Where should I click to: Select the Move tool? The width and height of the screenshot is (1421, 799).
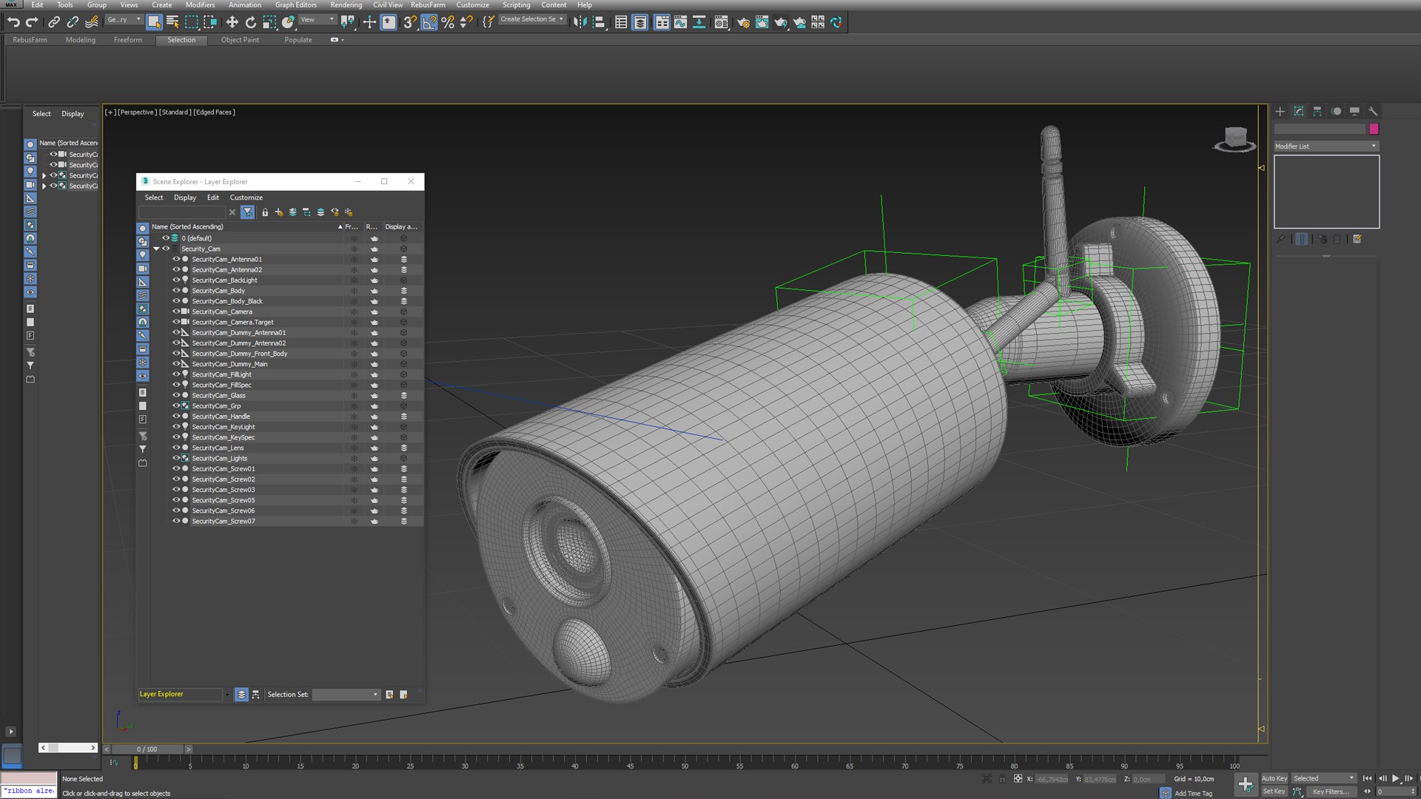click(232, 22)
